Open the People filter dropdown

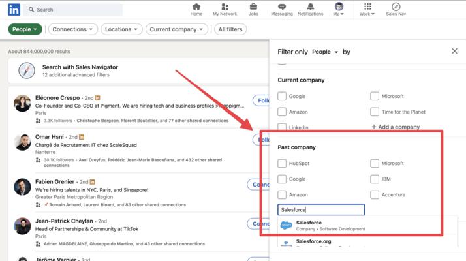click(x=25, y=29)
